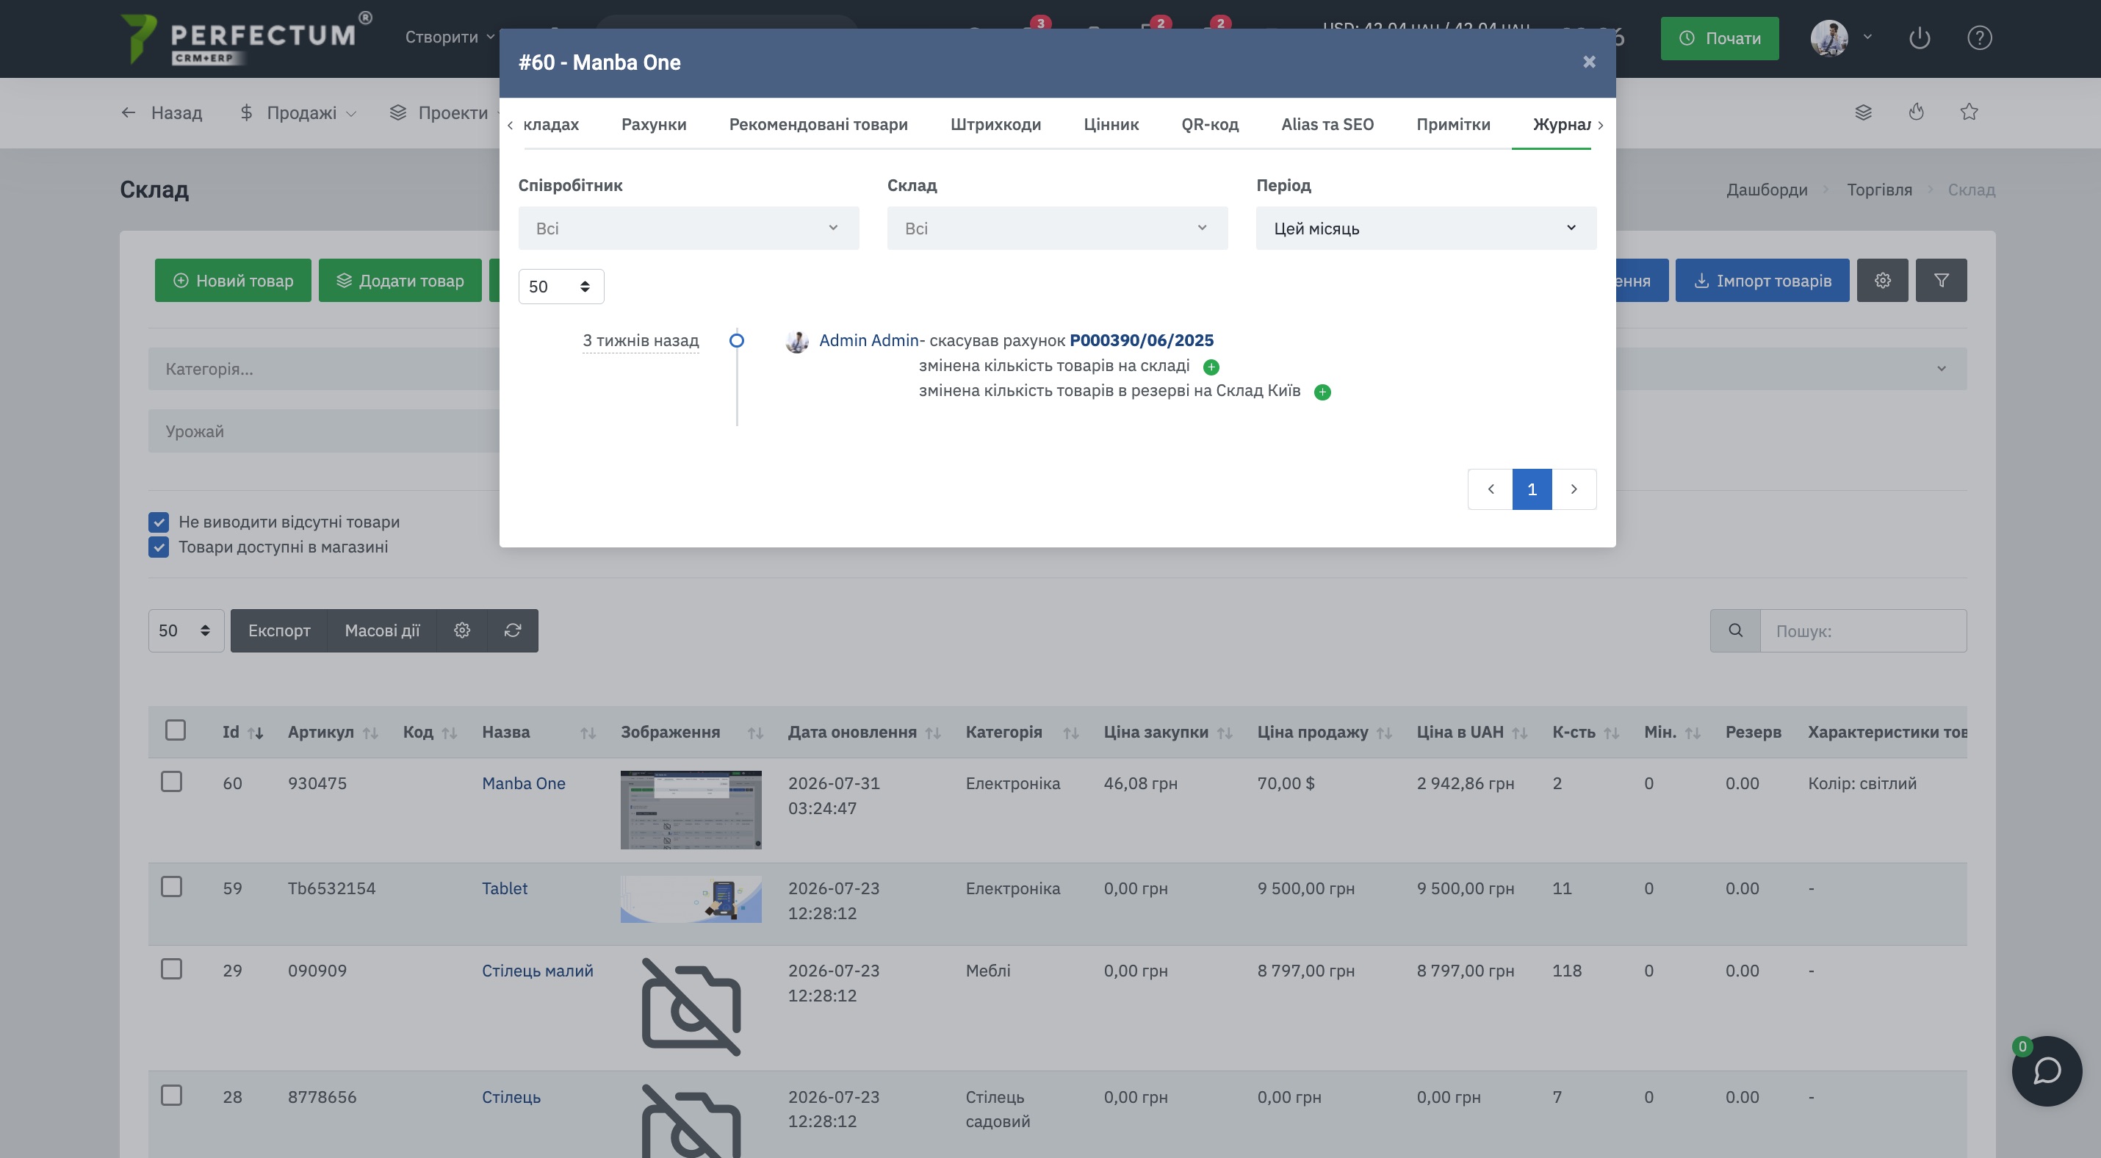2101x1158 pixels.
Task: Click the Manba One product thumbnail
Action: click(x=691, y=810)
